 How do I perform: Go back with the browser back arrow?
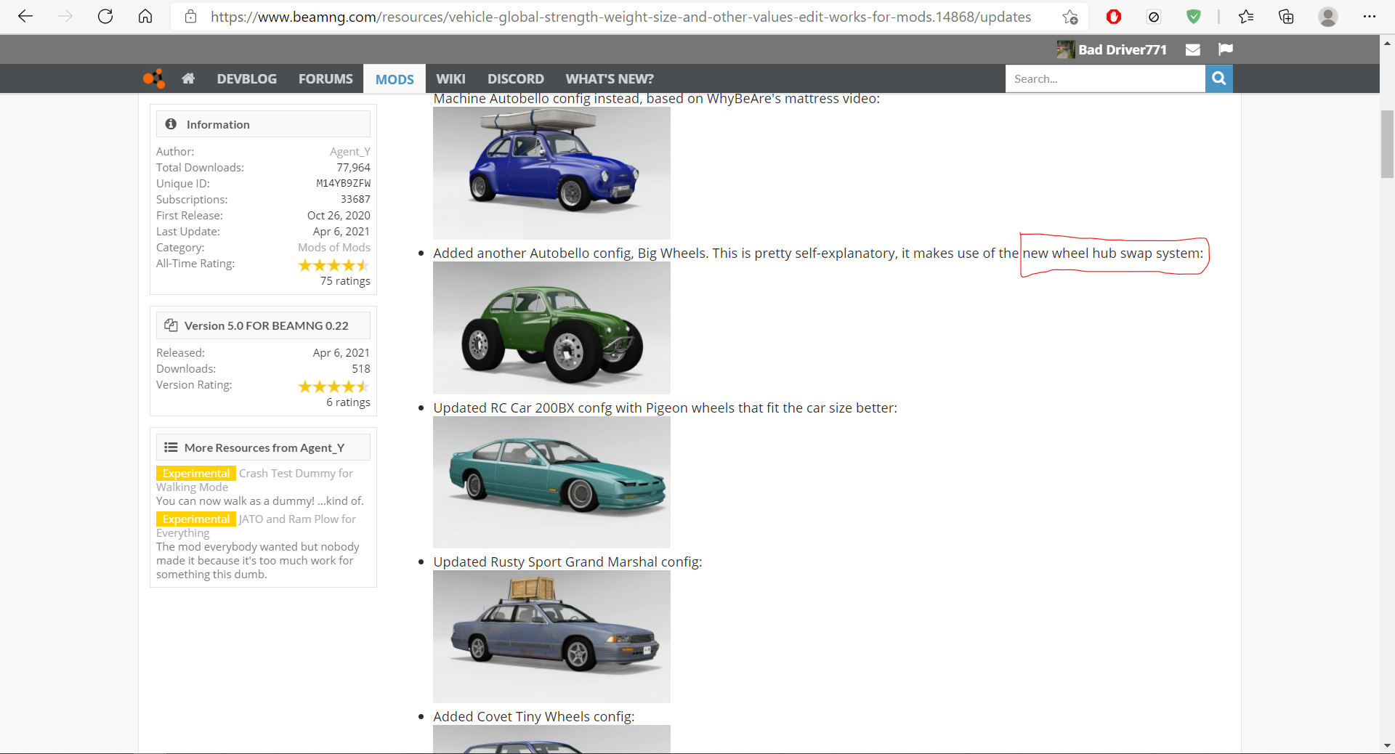tap(25, 16)
